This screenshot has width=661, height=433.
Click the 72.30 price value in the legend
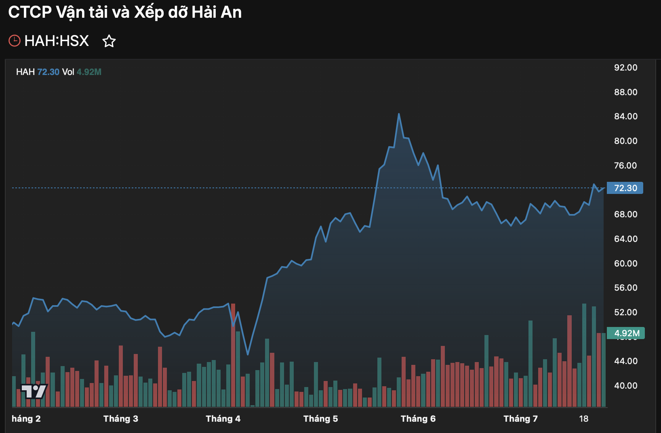click(x=48, y=72)
